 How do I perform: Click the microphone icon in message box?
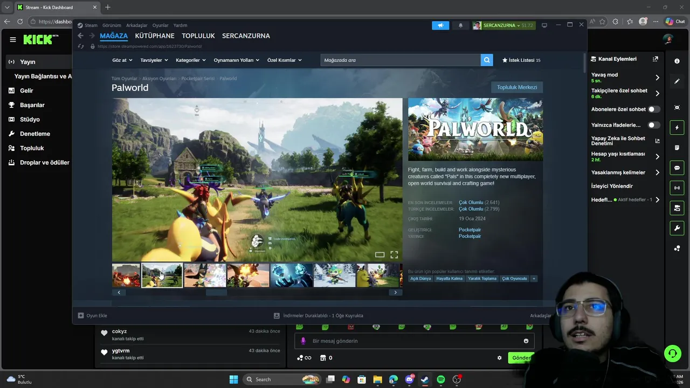coord(303,341)
